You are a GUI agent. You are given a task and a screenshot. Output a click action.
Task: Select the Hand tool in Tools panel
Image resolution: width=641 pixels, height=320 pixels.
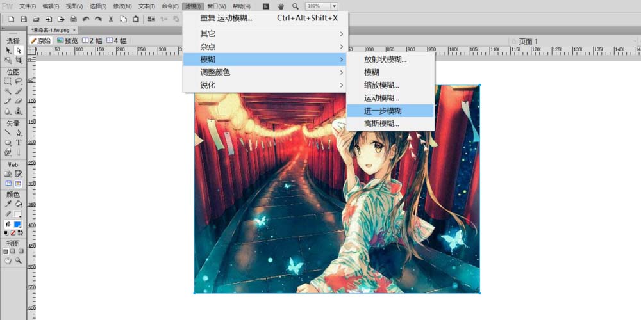(8, 260)
